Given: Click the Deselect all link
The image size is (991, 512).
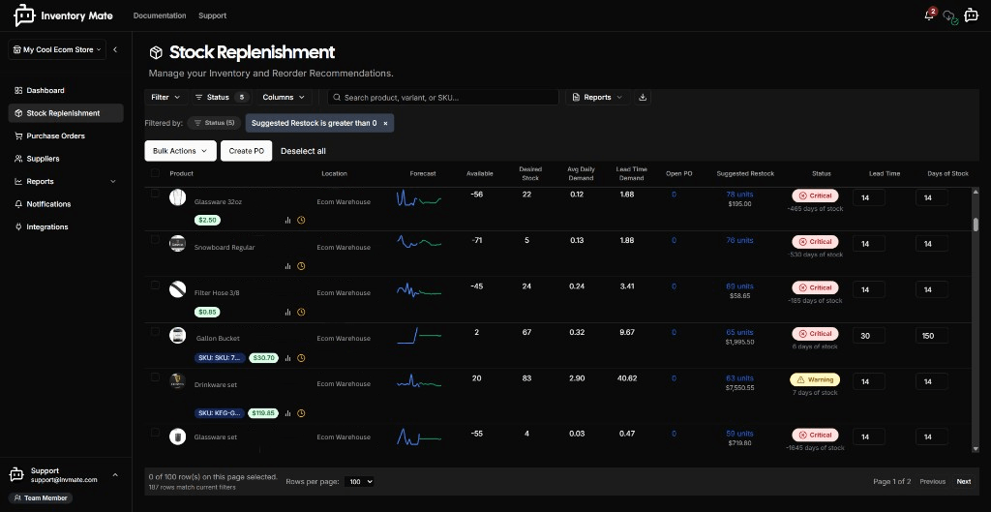Looking at the screenshot, I should coord(303,151).
